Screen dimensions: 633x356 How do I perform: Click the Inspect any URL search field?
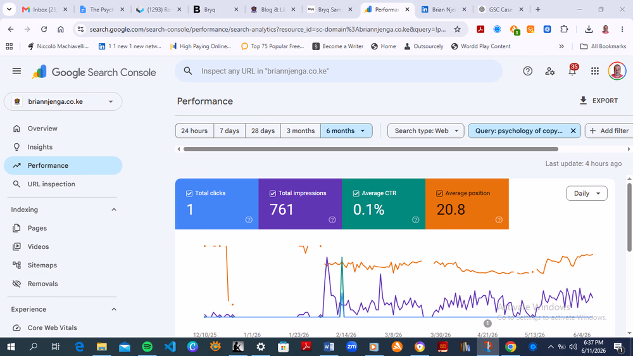339,71
